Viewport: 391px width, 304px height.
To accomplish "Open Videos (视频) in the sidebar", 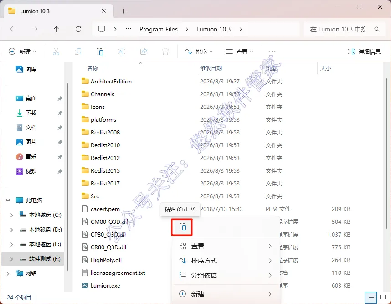I will (x=26, y=171).
